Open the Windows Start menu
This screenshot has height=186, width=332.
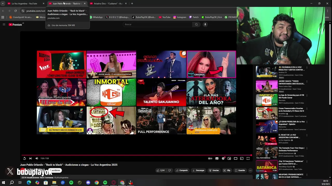click(x=3, y=183)
